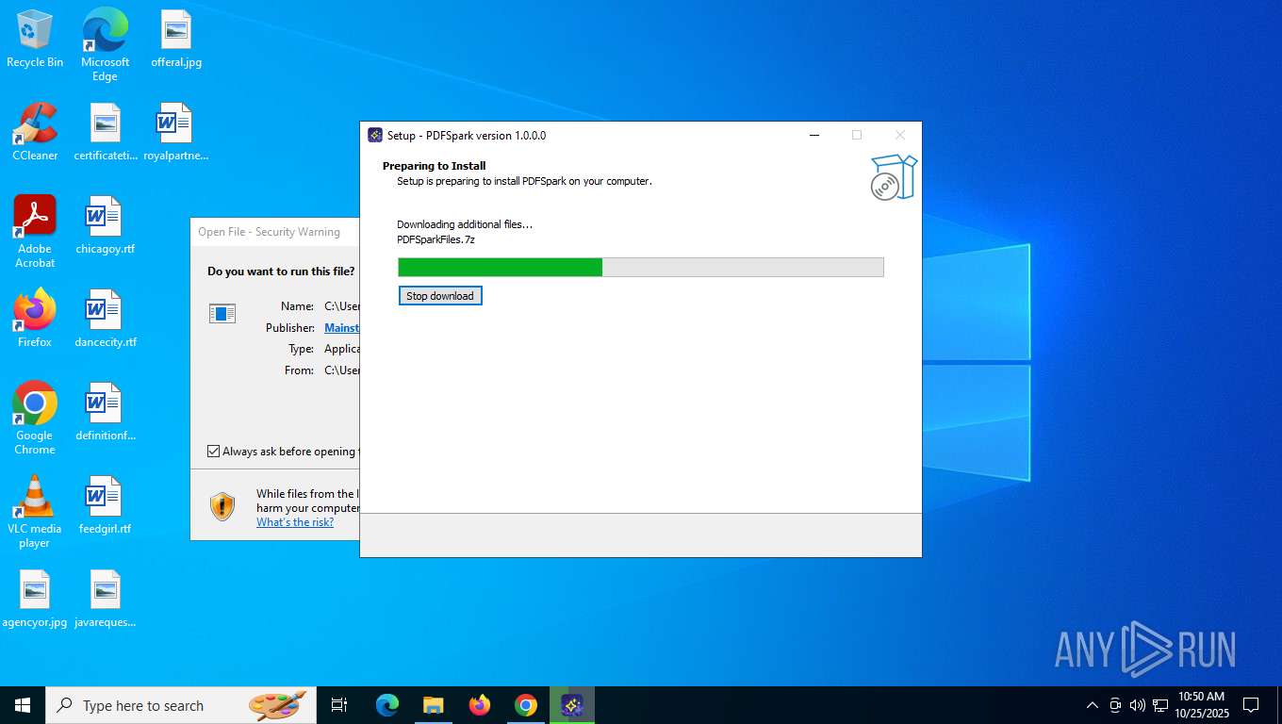Click the download progress bar
The height and width of the screenshot is (724, 1282).
(x=641, y=267)
